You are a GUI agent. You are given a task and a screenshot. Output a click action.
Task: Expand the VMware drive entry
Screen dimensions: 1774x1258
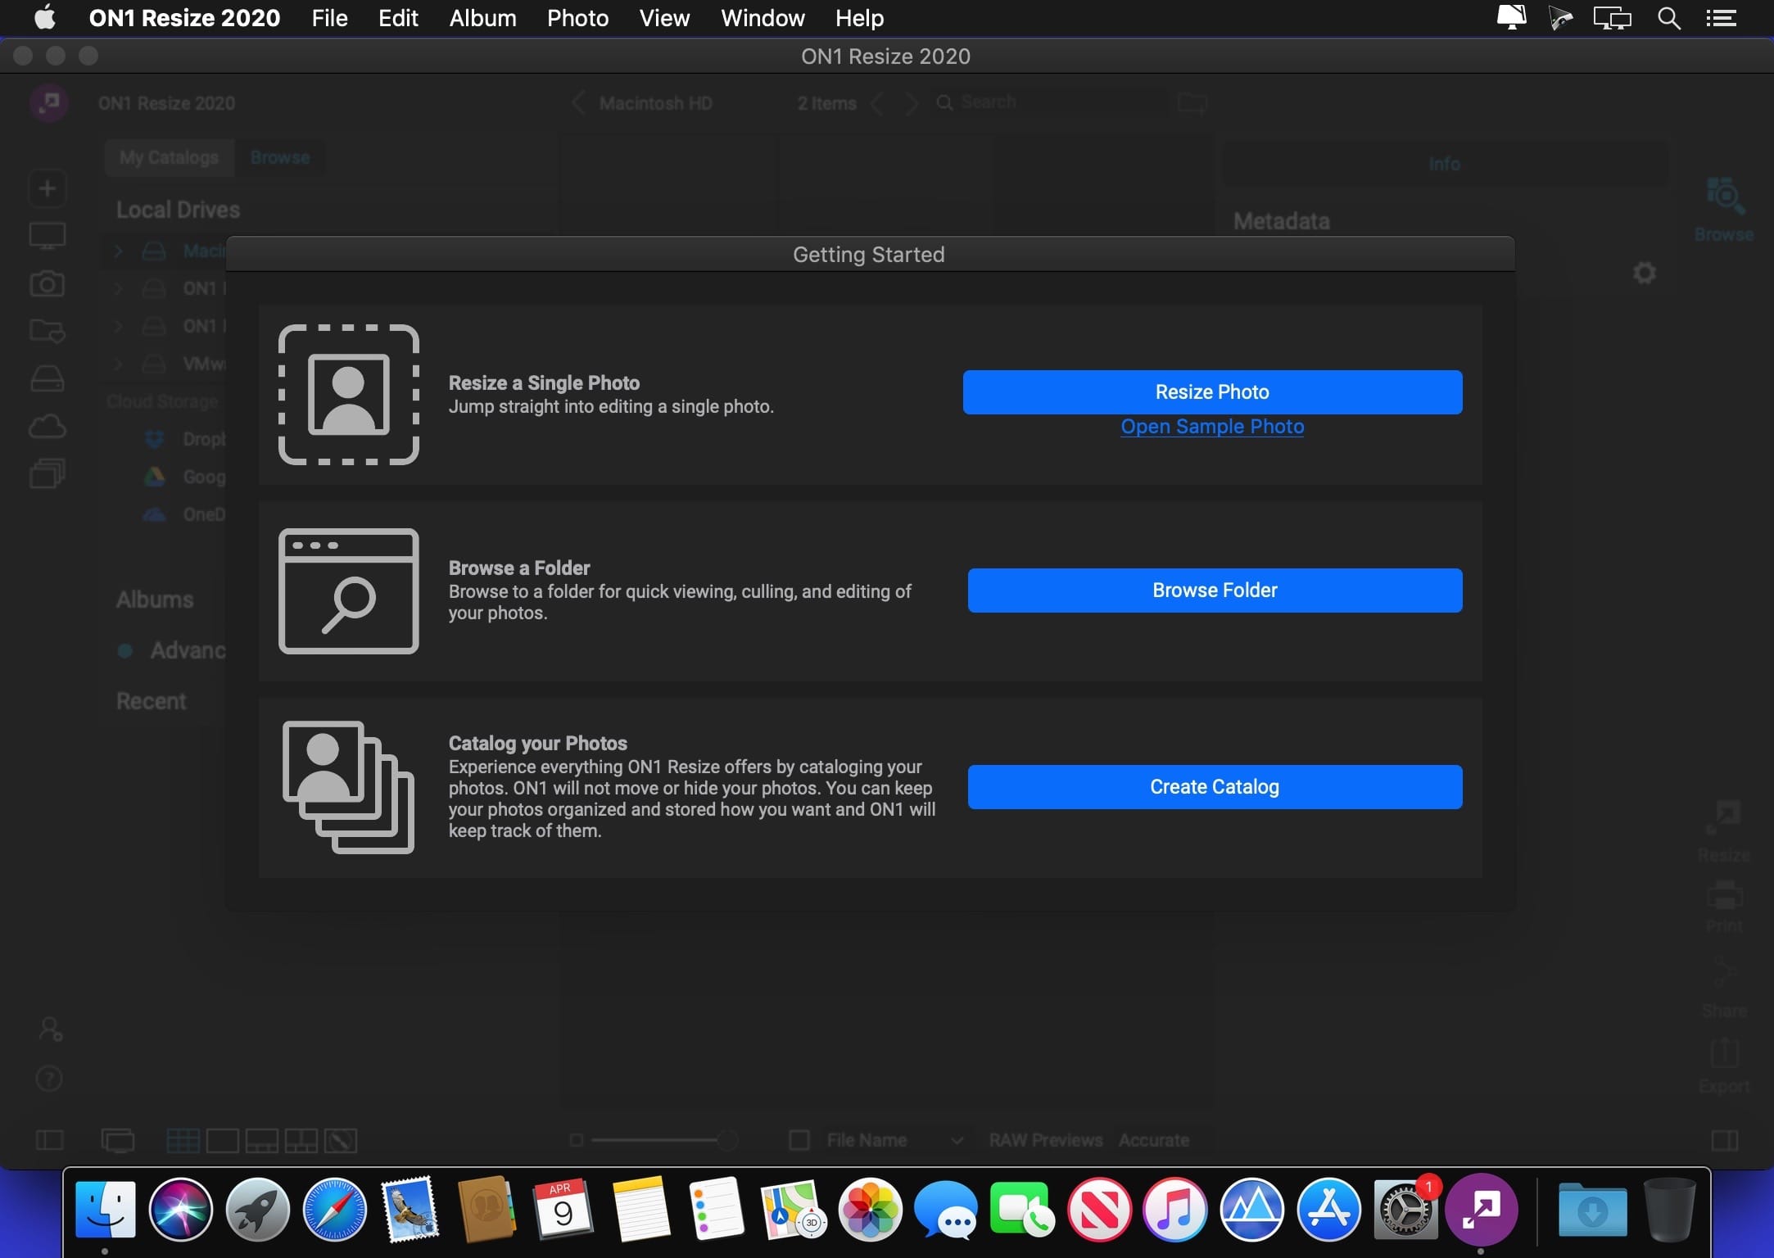click(118, 364)
